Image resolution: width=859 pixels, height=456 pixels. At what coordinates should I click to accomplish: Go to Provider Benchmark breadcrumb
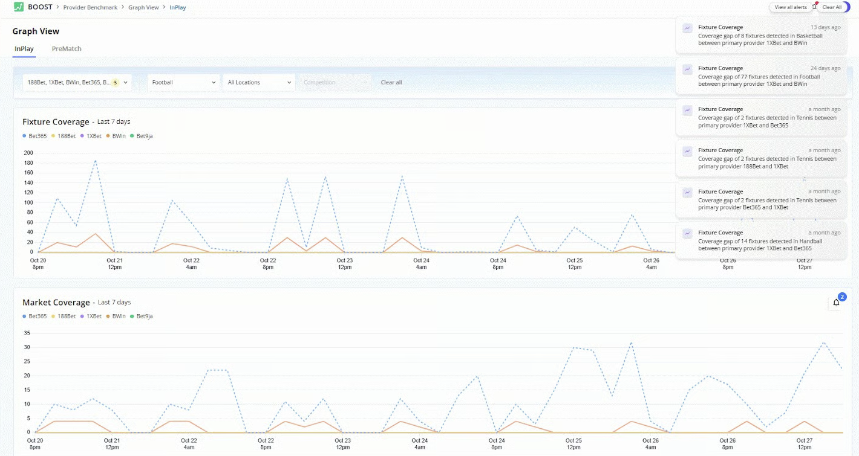click(90, 7)
